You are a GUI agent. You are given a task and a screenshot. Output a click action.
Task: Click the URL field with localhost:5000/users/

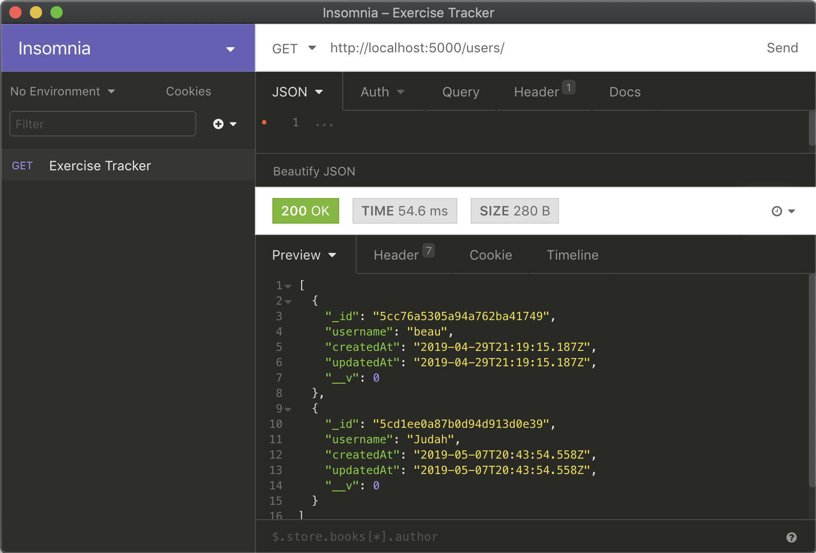[417, 48]
